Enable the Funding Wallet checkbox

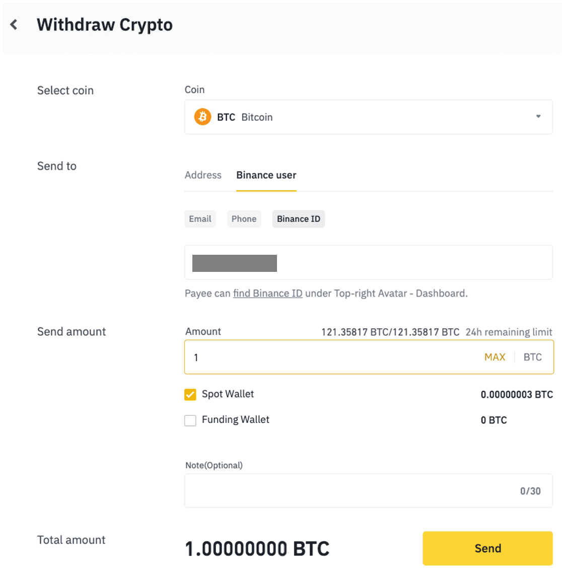coord(190,420)
